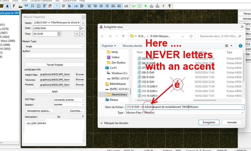
Task: Click the green dot toolbar icon
Action: tap(146, 6)
